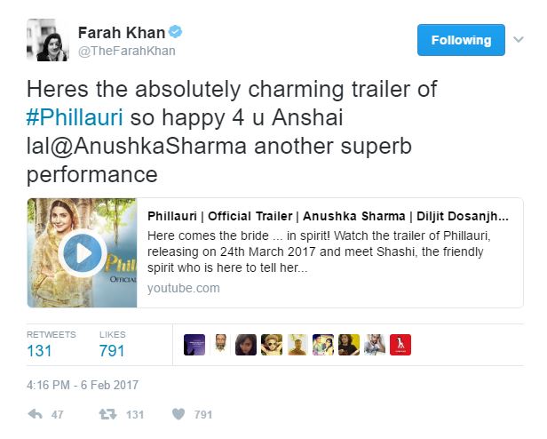Open the Phillauri Official Trailer card title
Screen dimensions: 547x439
tap(328, 217)
